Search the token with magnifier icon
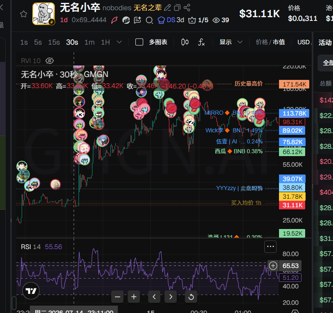This screenshot has height=313, width=333. (x=149, y=20)
